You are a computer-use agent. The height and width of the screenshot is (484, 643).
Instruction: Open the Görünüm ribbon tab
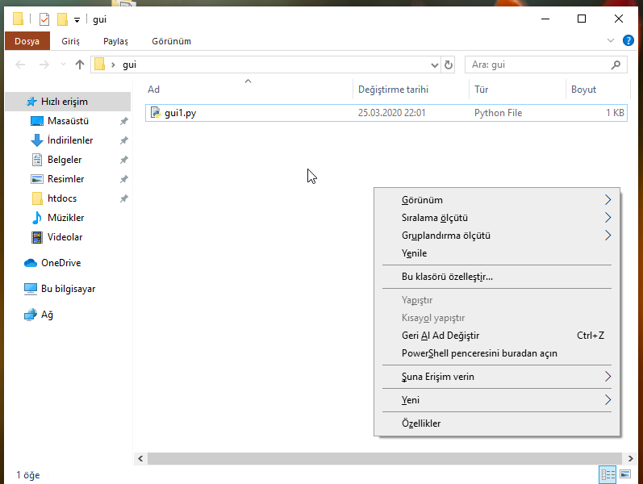(x=171, y=41)
